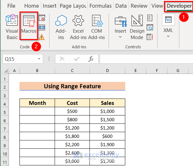This screenshot has width=193, height=166.
Task: Select column A header
Action: (x=14, y=71)
